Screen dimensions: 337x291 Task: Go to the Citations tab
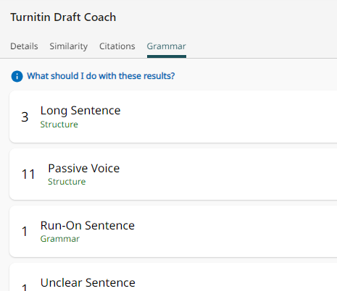point(117,46)
